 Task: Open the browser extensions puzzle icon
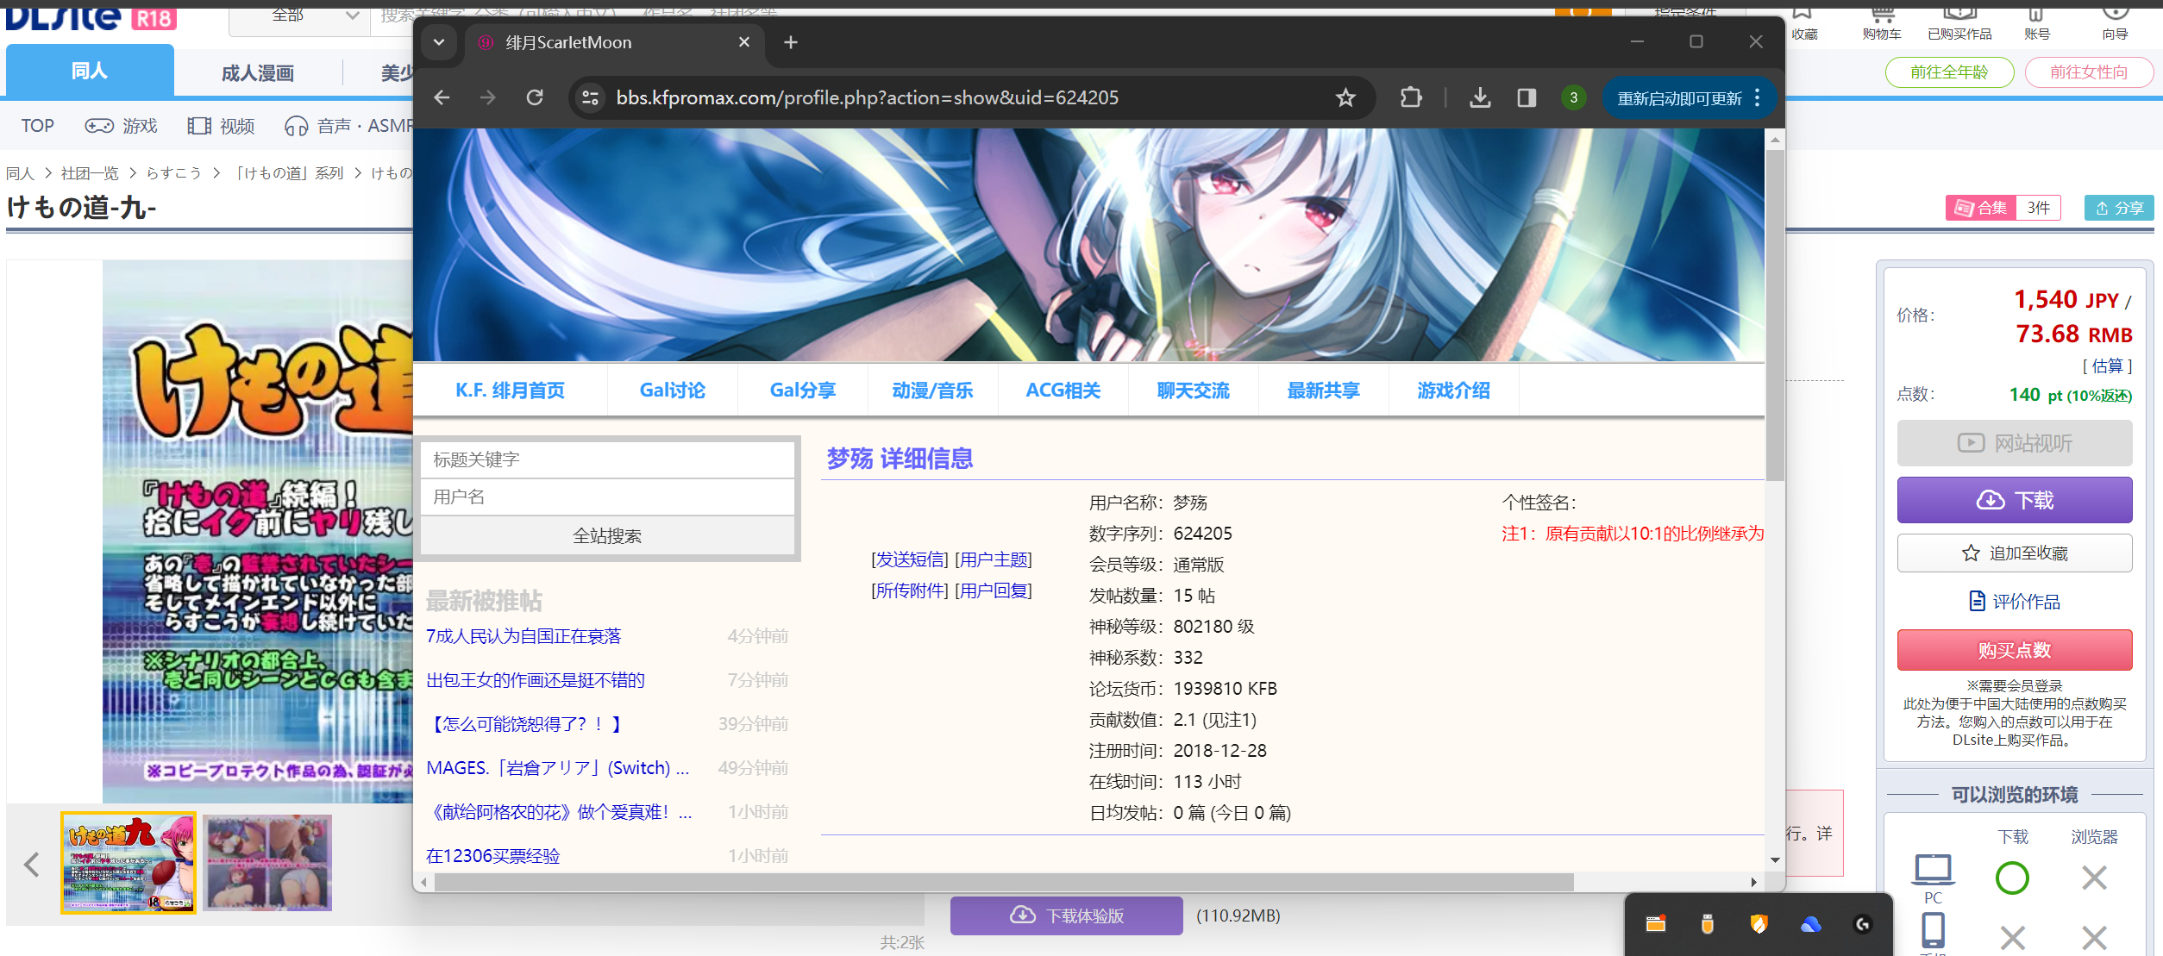(1411, 97)
